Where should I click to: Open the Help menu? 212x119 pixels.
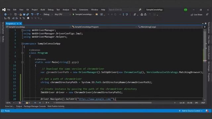[103, 10]
